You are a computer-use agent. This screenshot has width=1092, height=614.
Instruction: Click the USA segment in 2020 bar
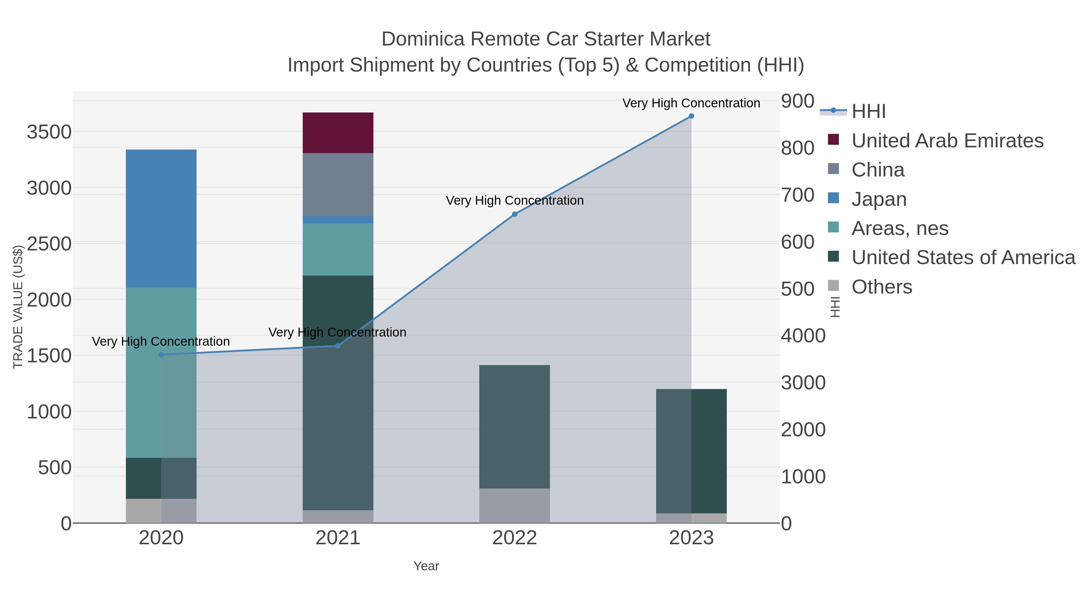[161, 478]
